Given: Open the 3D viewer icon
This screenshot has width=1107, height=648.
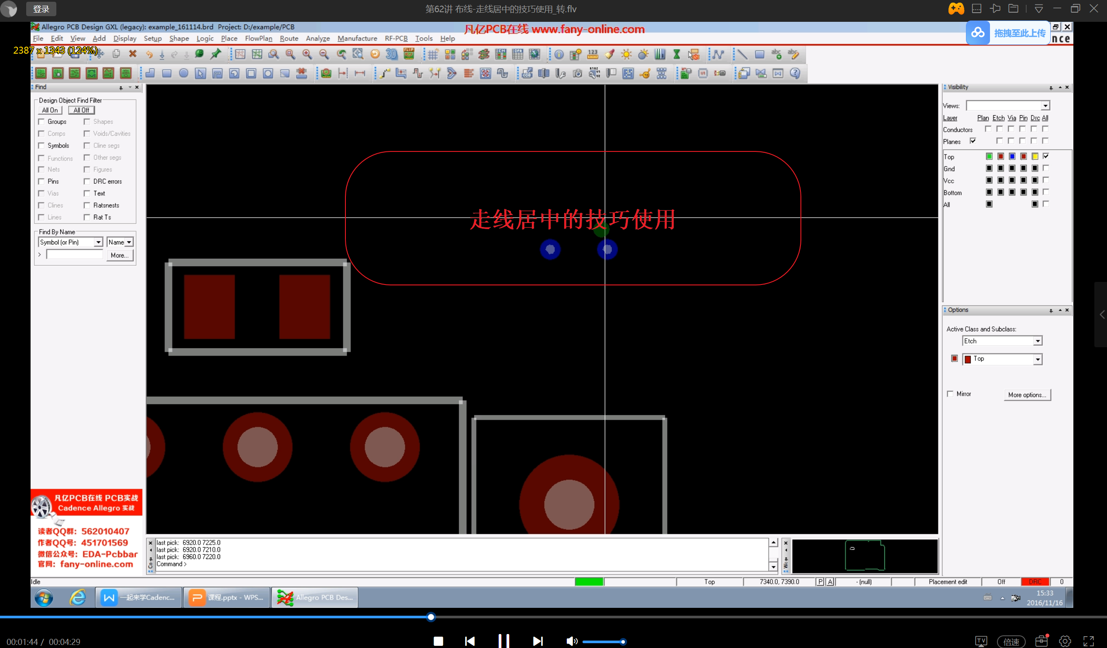Looking at the screenshot, I should tap(391, 54).
